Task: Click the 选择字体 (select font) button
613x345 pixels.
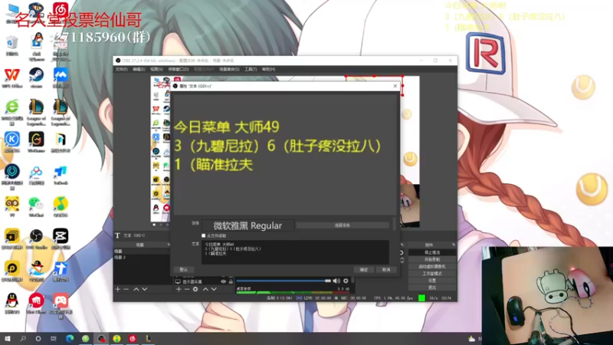Action: [343, 225]
